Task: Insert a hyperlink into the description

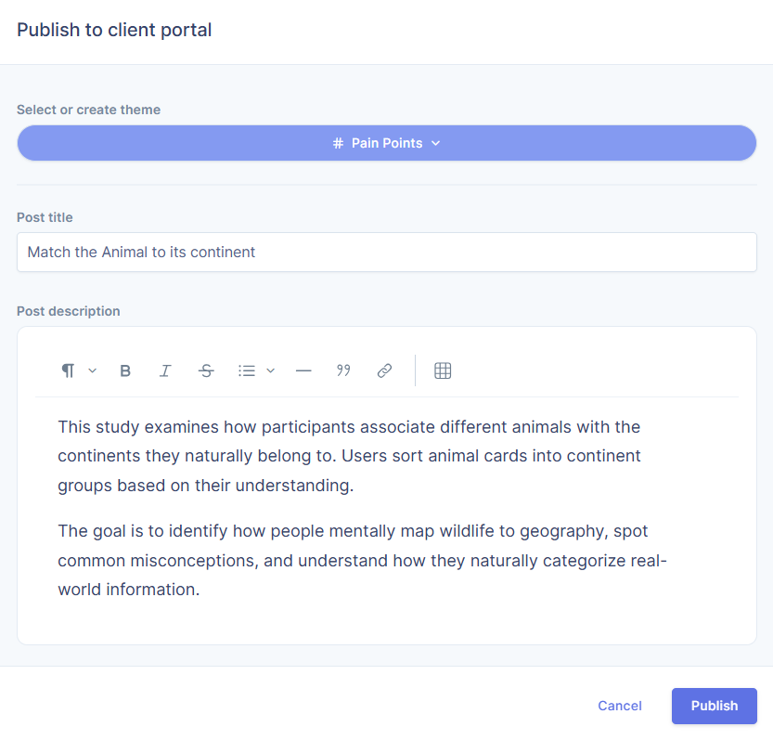Action: coord(384,370)
